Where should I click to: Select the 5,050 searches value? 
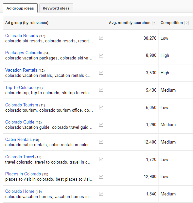(151, 107)
